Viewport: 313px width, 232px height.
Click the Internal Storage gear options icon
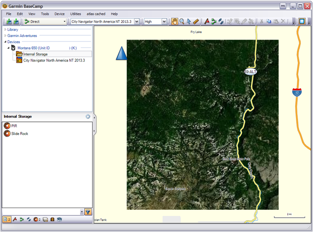point(88,117)
